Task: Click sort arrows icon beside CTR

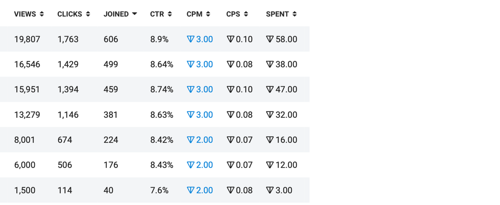Action: [x=170, y=14]
